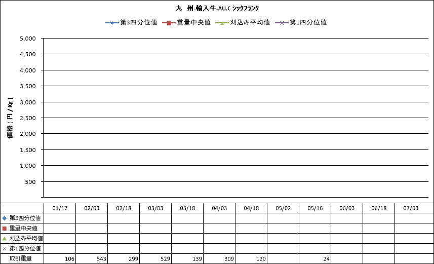
Task: Click the row label 取引重量
Action: 21,259
